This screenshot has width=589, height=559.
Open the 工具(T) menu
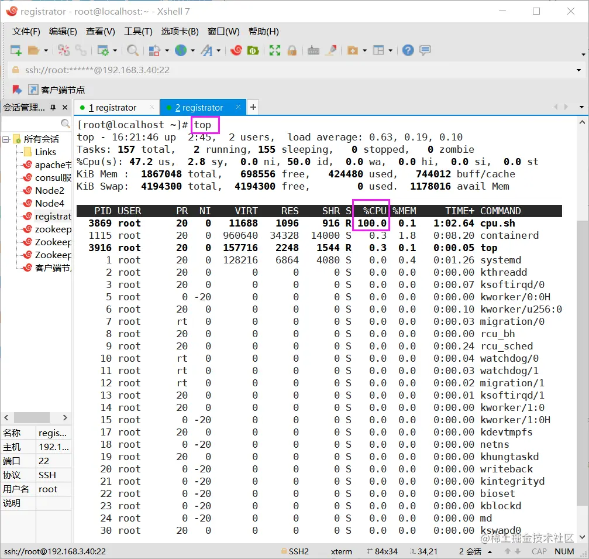tap(138, 32)
